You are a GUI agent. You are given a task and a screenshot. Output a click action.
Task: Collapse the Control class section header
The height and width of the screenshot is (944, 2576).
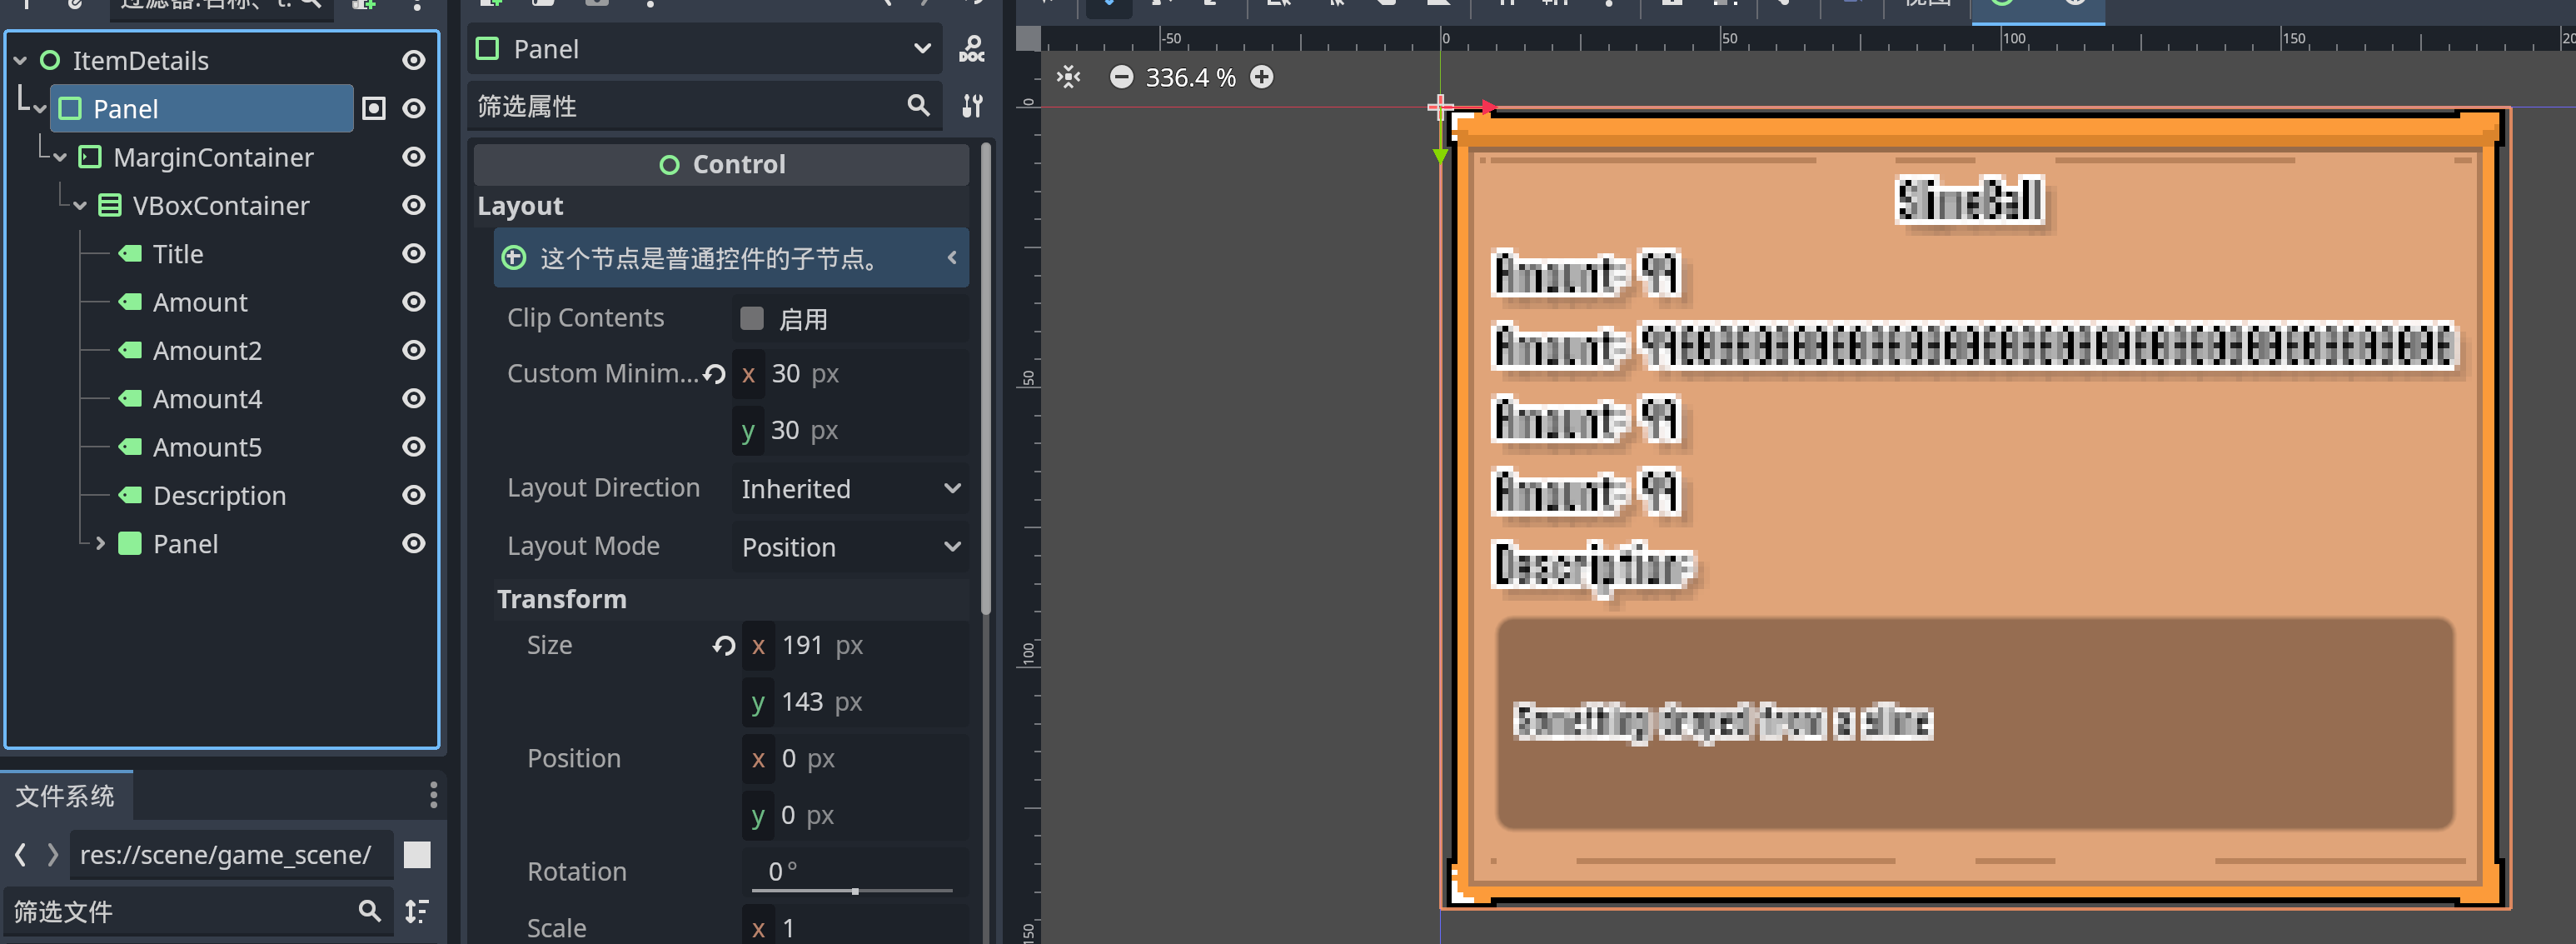point(721,164)
